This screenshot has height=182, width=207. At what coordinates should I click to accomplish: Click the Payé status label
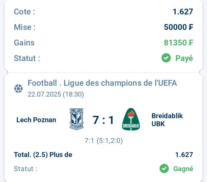click(x=184, y=58)
